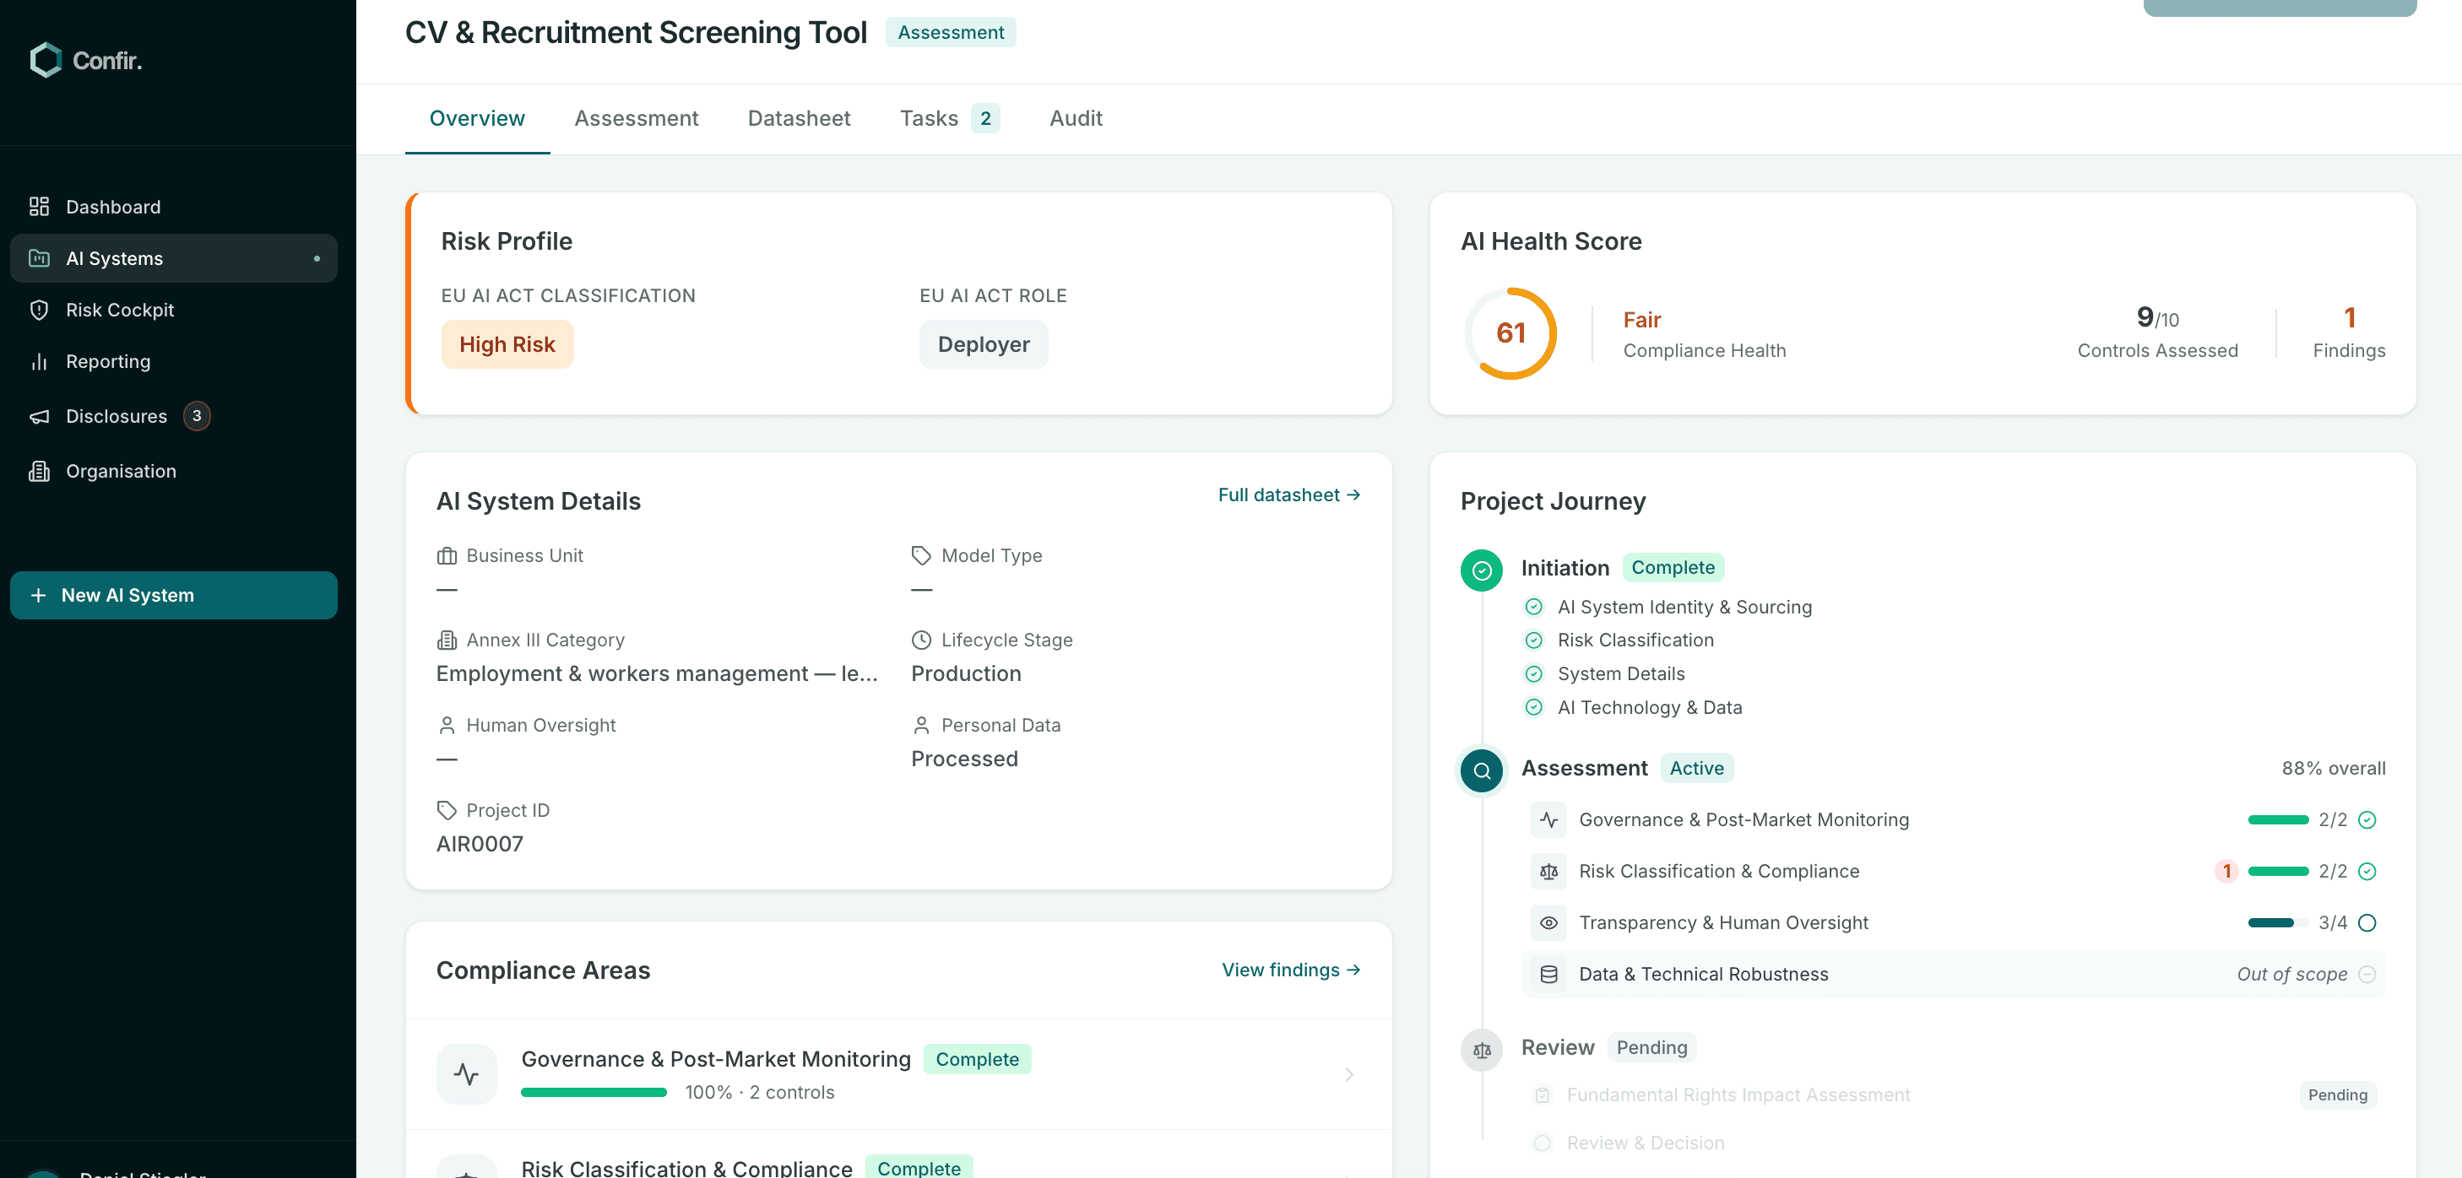
Task: Click the check mark beside System Details step
Action: click(1534, 673)
